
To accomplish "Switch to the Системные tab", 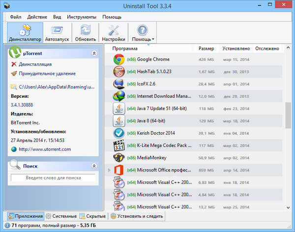I will point(61,216).
